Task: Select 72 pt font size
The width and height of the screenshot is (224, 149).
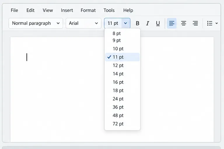Action: tap(122, 124)
